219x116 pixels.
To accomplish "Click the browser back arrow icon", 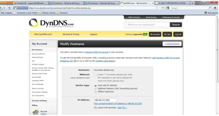I will pos(1,8).
